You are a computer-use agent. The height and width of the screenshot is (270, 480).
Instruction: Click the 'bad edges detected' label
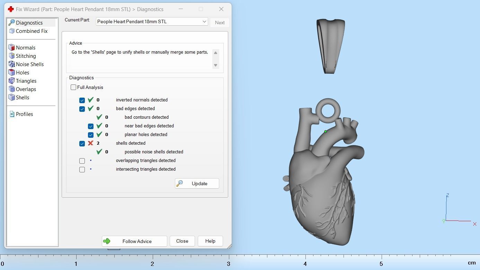coord(135,108)
